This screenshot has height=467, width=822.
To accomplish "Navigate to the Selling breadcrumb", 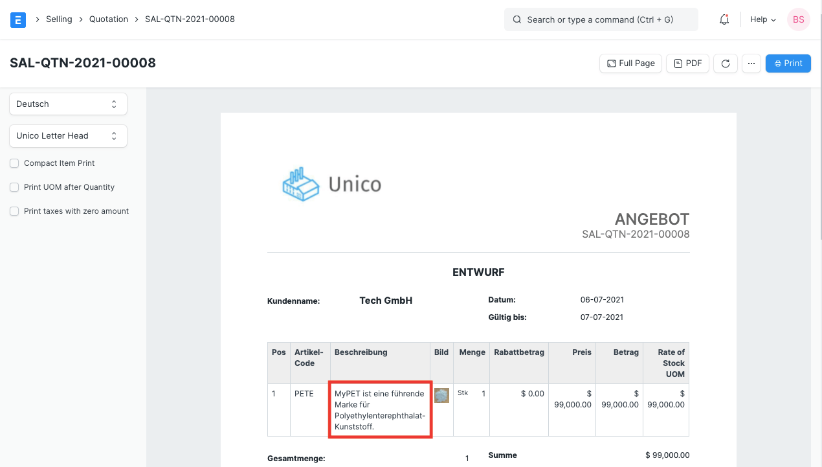I will (59, 19).
